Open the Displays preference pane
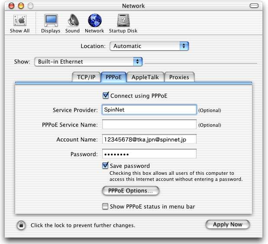 pyautogui.click(x=51, y=23)
